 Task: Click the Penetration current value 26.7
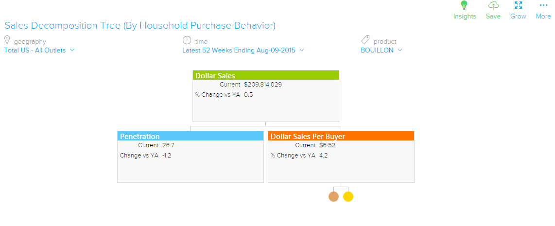click(168, 145)
